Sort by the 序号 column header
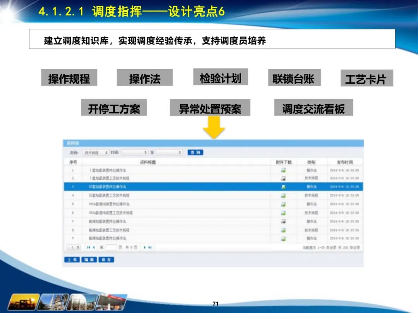Viewport: 418px width, 313px height. coord(73,162)
